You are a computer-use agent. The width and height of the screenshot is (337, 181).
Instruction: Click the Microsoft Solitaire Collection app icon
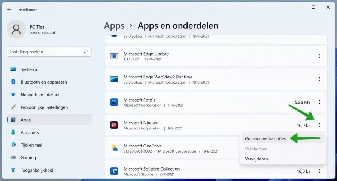pos(114,171)
